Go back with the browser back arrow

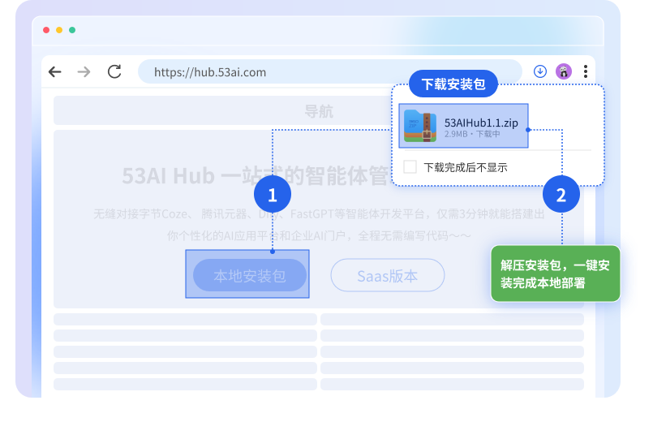tap(55, 72)
